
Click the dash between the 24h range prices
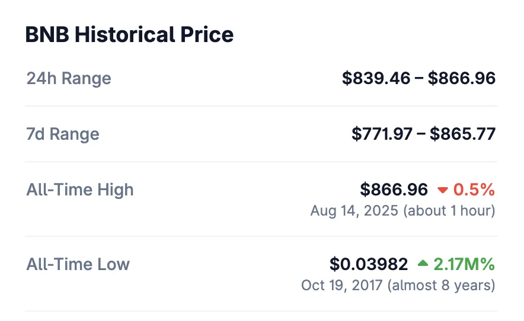point(419,78)
